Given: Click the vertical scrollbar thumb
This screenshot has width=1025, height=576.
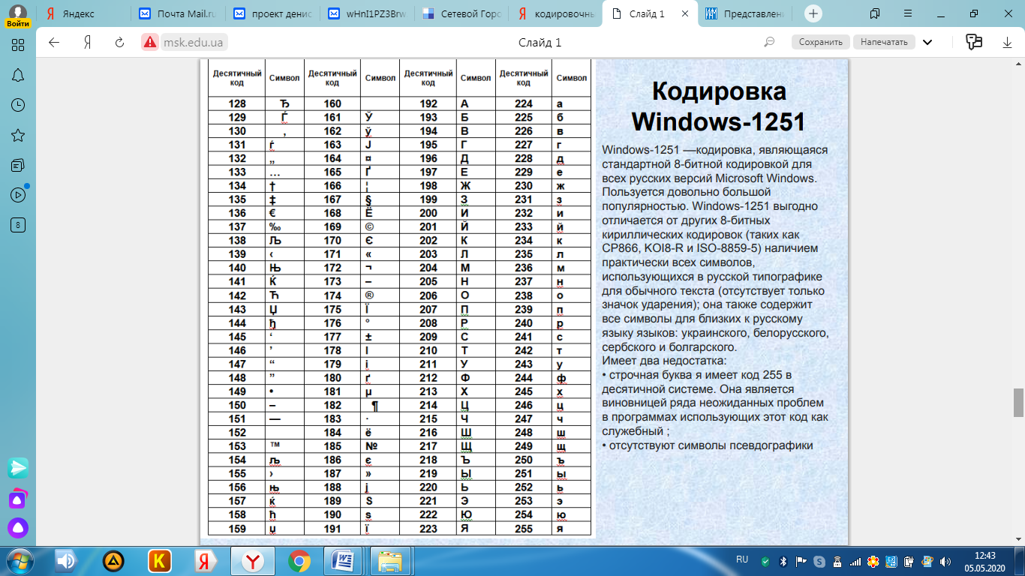Looking at the screenshot, I should point(1018,403).
